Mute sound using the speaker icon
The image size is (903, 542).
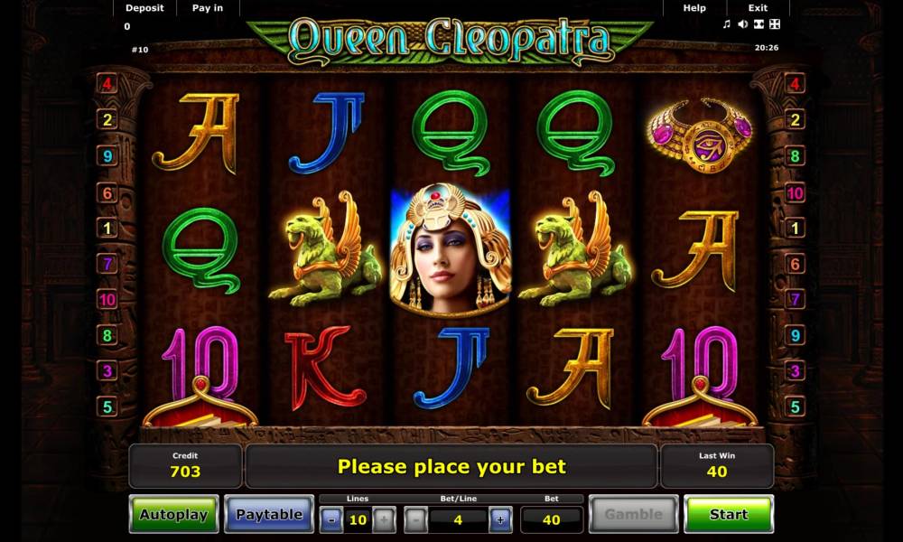point(743,23)
